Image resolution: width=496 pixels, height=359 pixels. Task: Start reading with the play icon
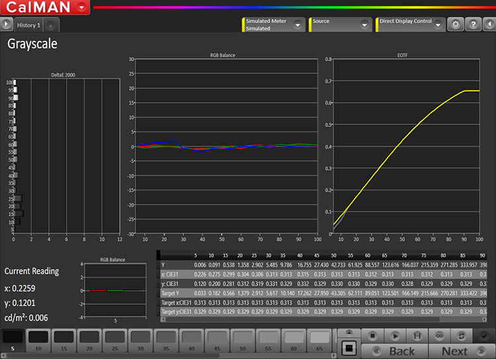tap(395, 336)
